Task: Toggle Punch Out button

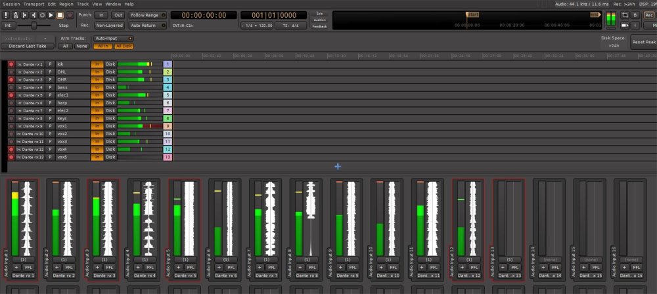Action: [x=118, y=15]
